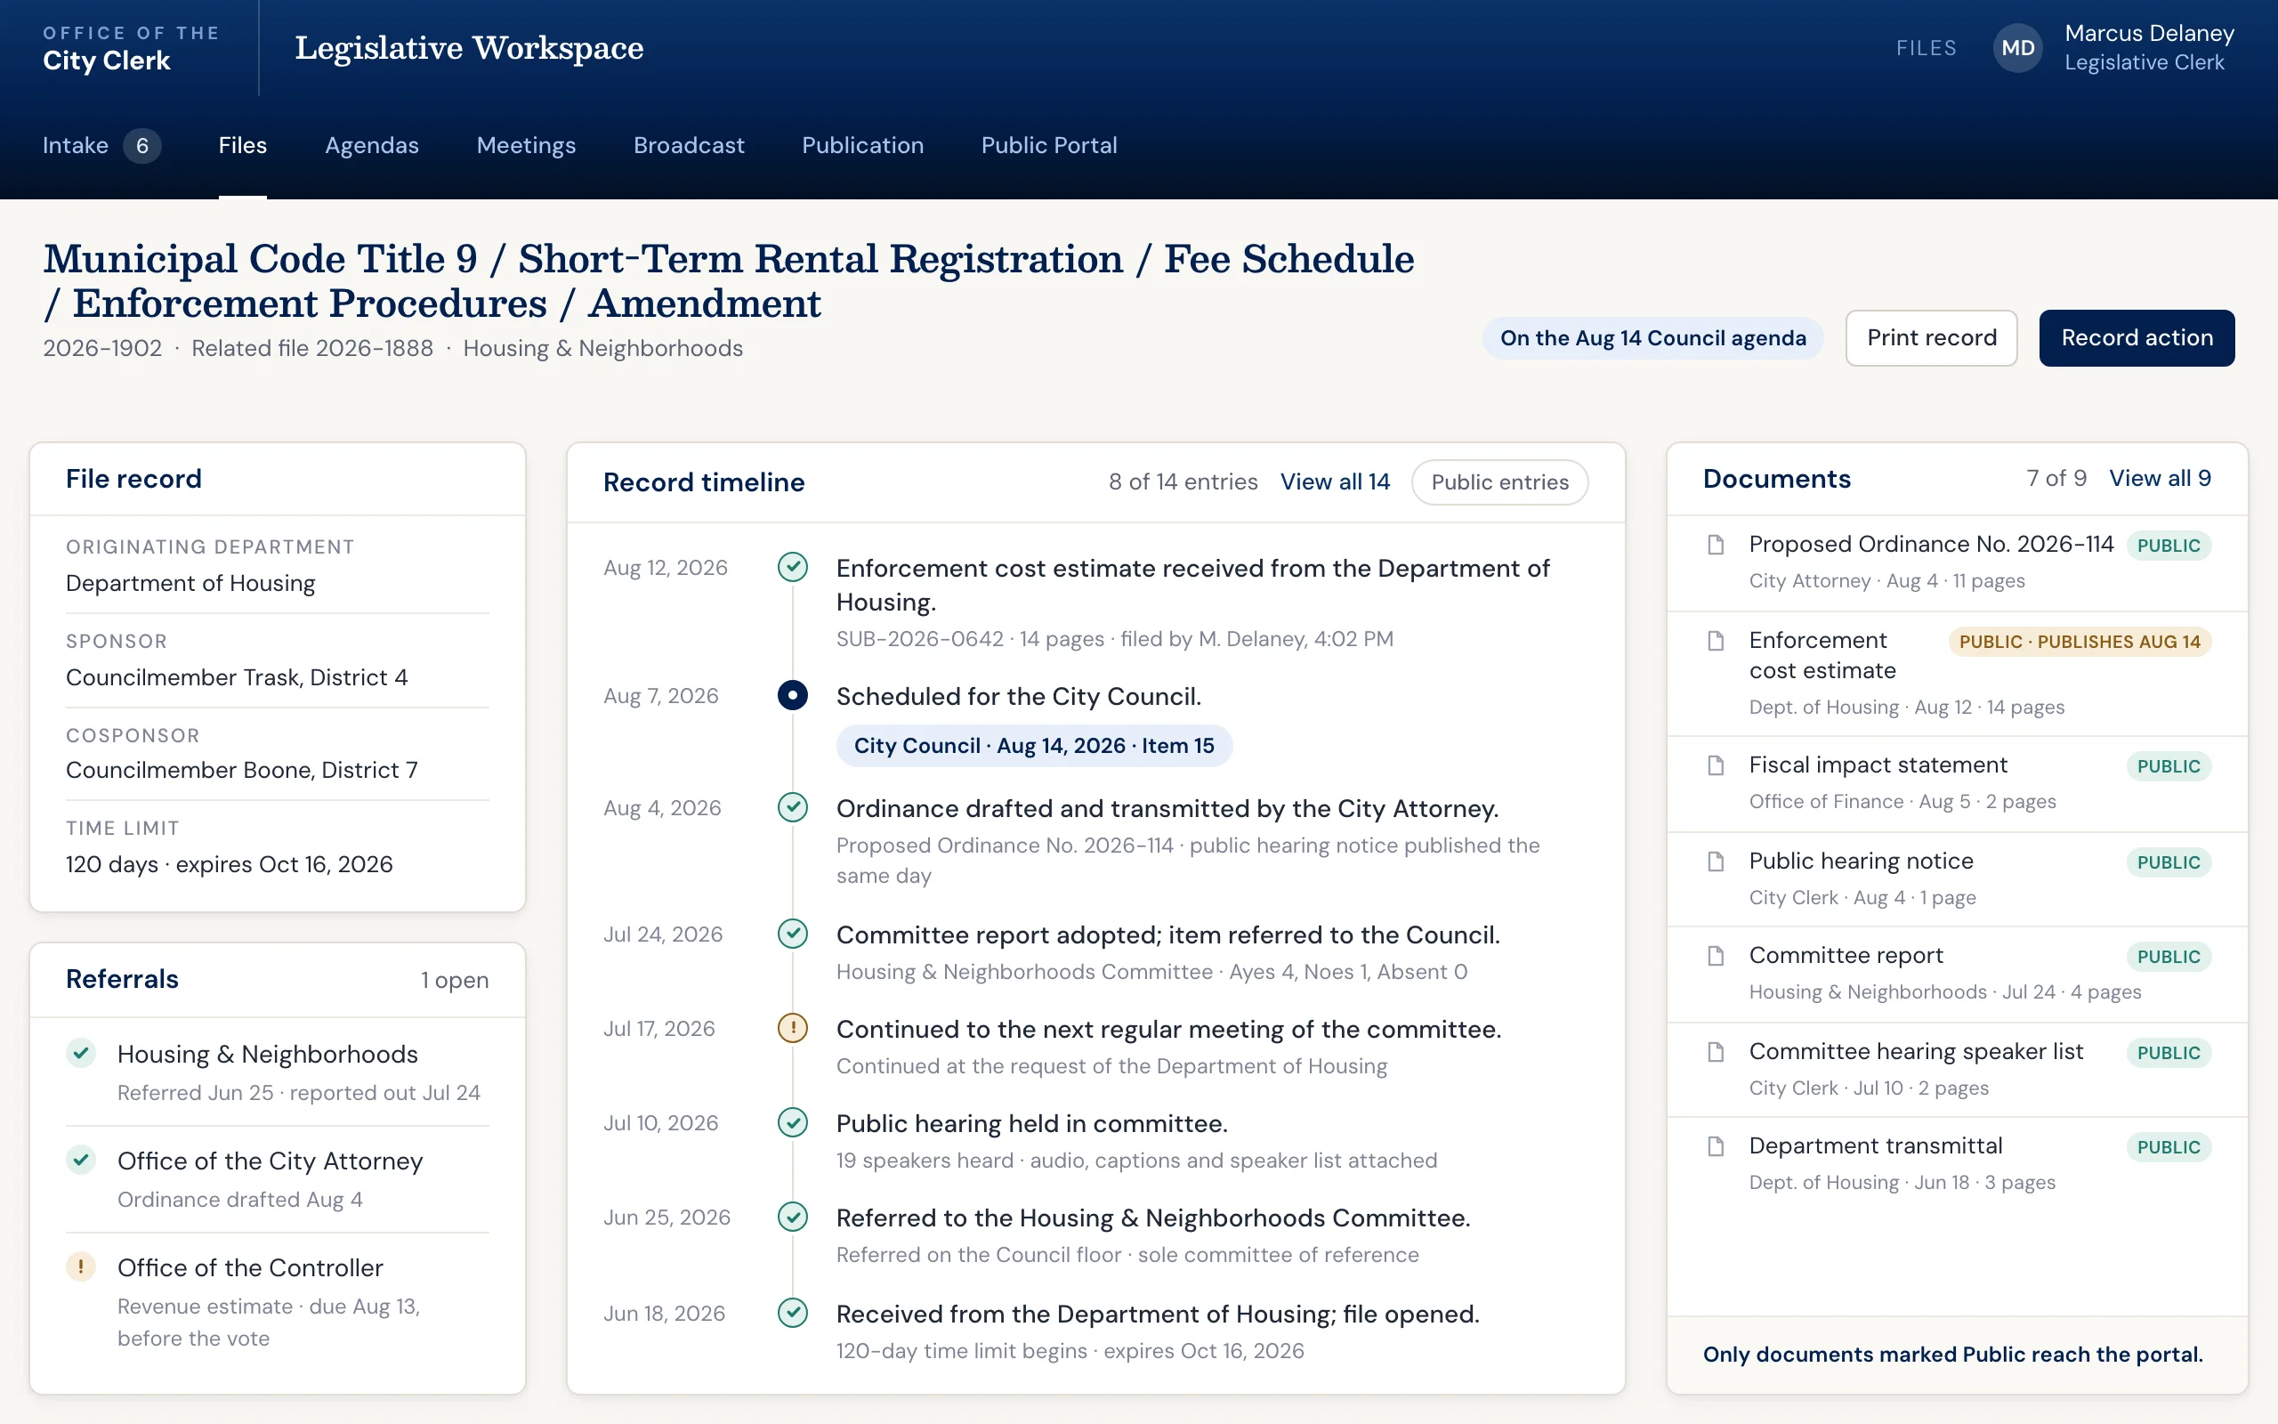Switch to the Broadcast tab
The height and width of the screenshot is (1424, 2278).
pyautogui.click(x=689, y=145)
